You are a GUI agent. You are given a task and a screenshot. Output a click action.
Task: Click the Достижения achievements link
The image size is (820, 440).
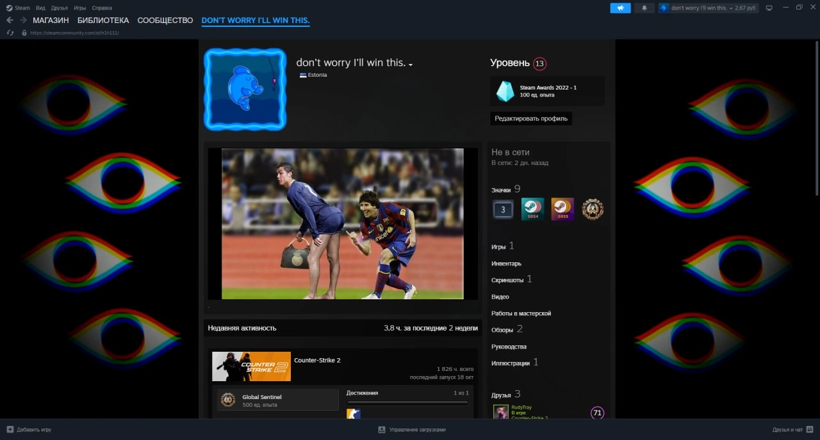tap(362, 393)
